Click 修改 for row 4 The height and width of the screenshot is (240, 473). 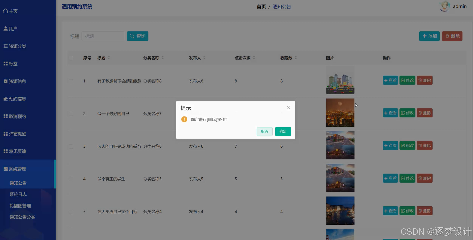(x=407, y=178)
